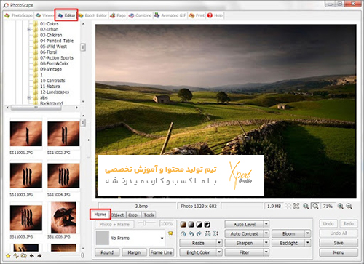
Task: Expand the alps folder node
Action: point(29,97)
